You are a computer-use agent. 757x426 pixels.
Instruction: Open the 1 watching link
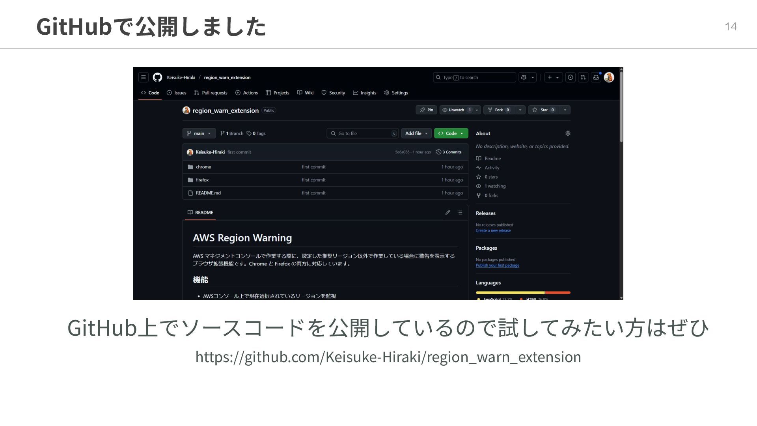(x=491, y=186)
